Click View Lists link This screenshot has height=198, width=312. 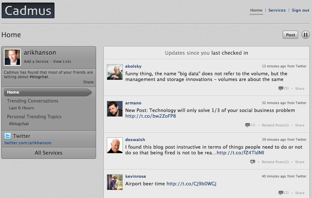(x=62, y=61)
